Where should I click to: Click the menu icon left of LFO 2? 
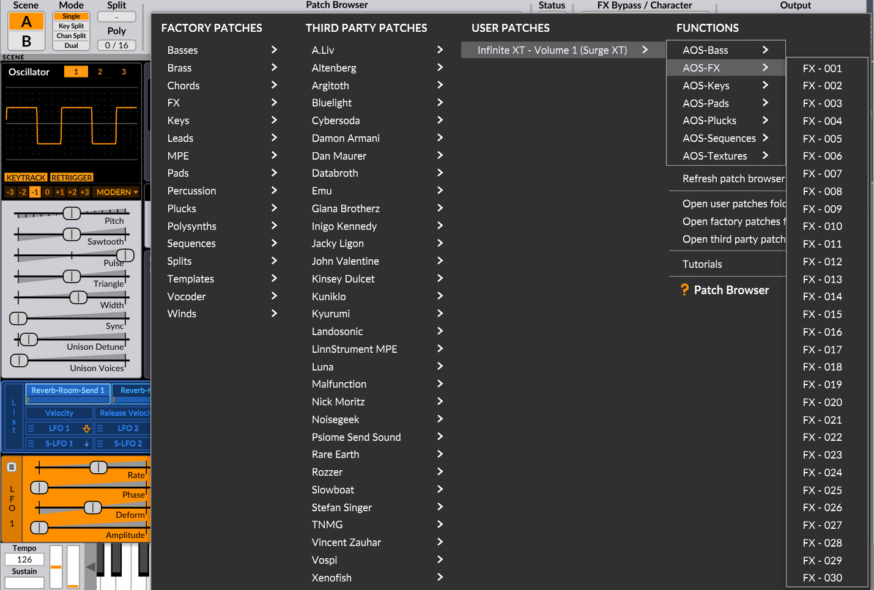click(100, 429)
